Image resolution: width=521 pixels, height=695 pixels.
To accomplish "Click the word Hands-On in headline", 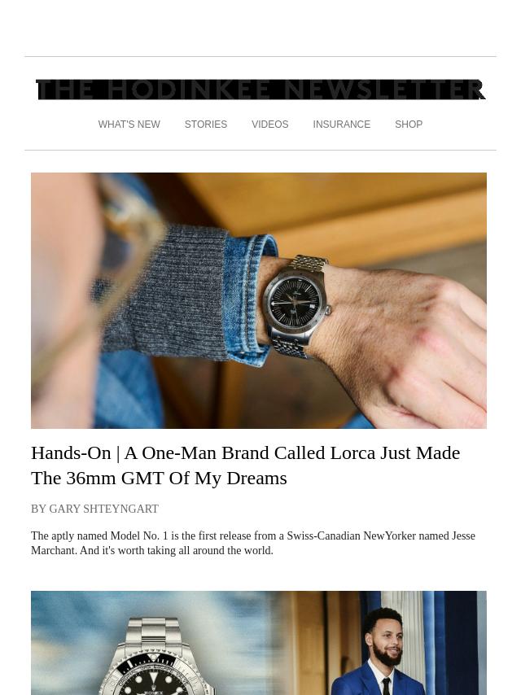I will 71,453.
